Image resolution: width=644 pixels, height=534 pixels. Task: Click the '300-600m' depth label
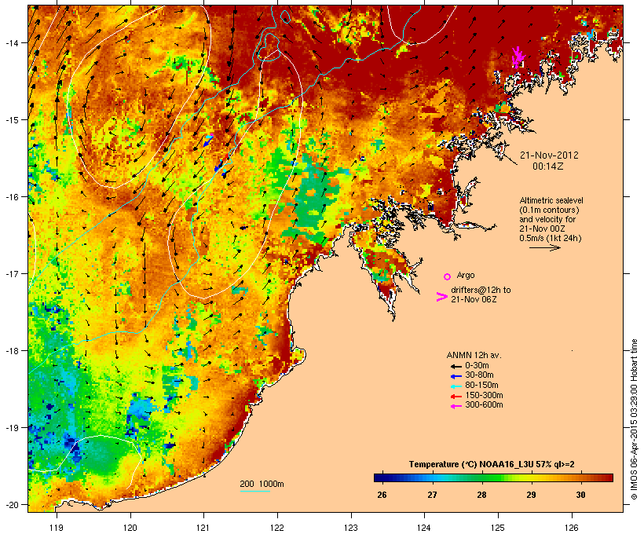484,405
